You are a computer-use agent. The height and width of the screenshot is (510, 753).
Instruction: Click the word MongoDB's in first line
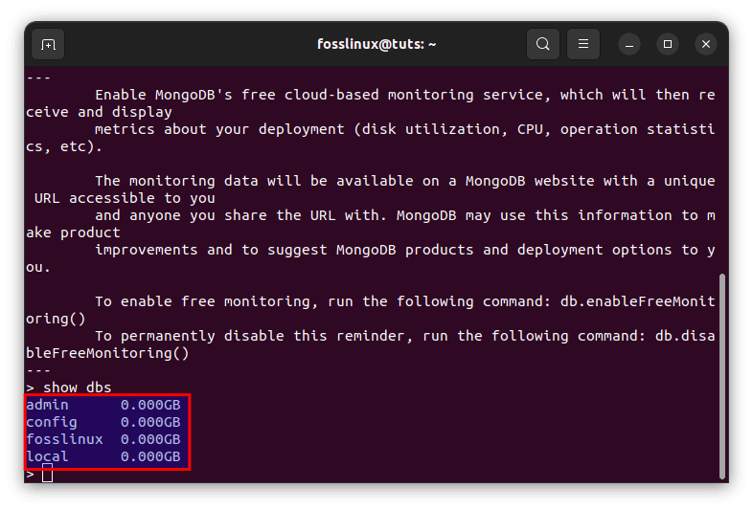click(194, 95)
